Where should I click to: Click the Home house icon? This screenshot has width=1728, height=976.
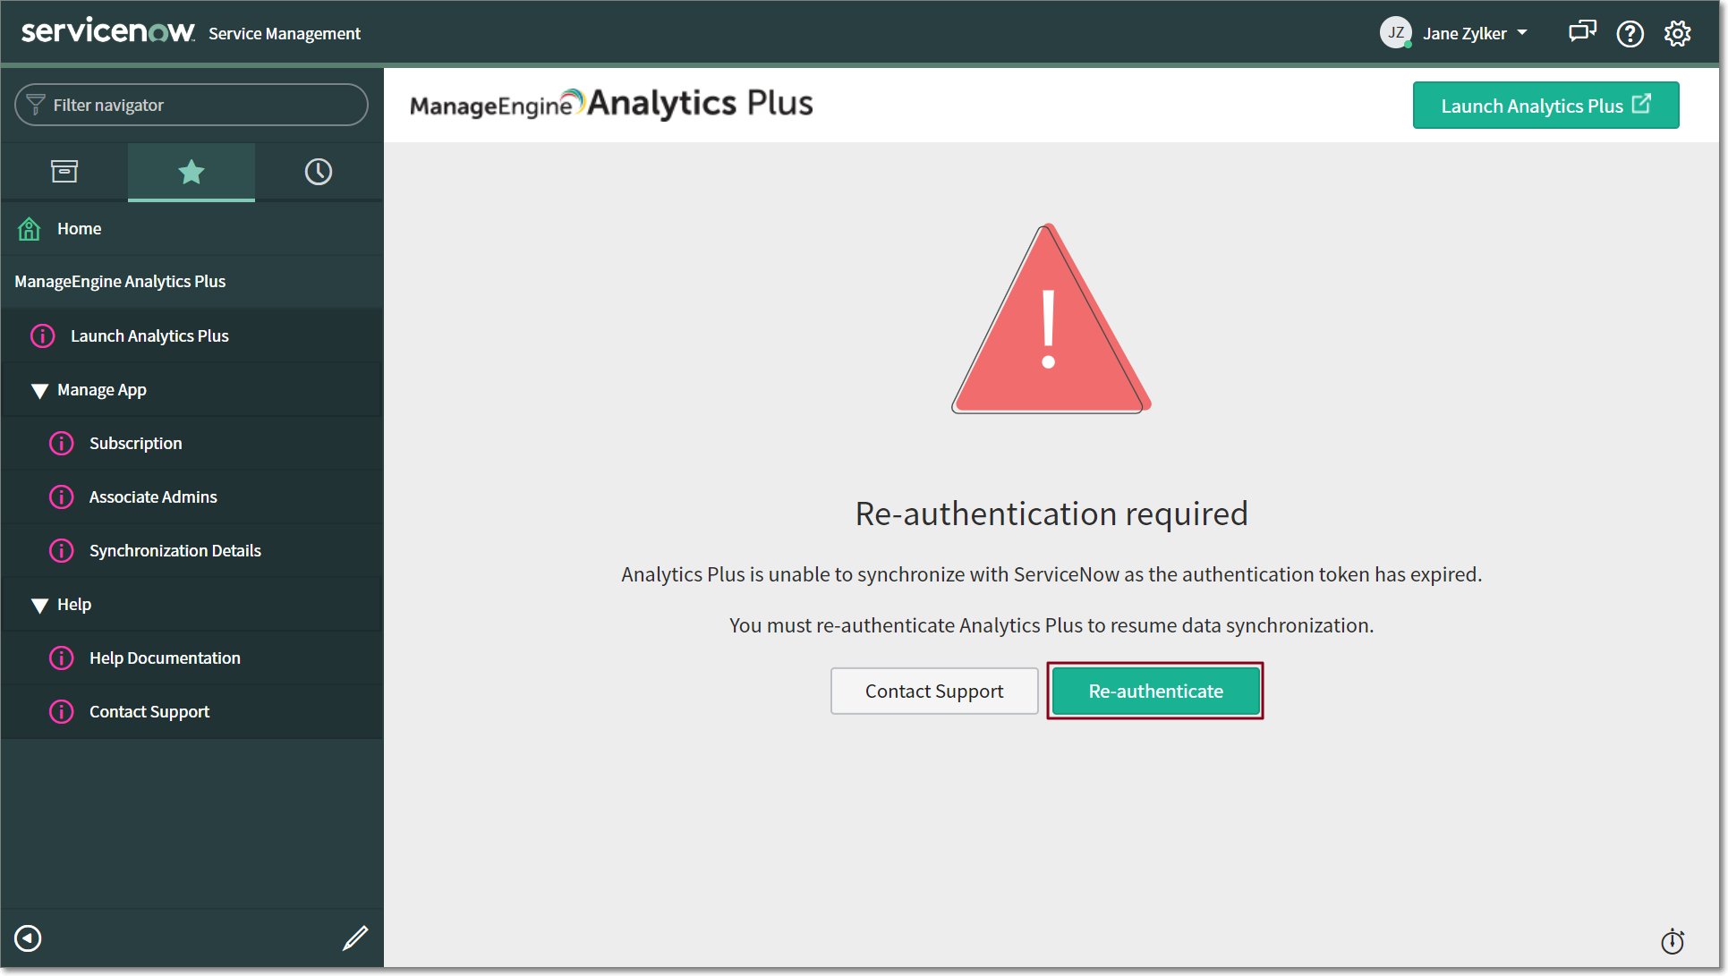30,229
